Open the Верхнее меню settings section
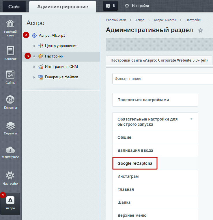 point(155,215)
